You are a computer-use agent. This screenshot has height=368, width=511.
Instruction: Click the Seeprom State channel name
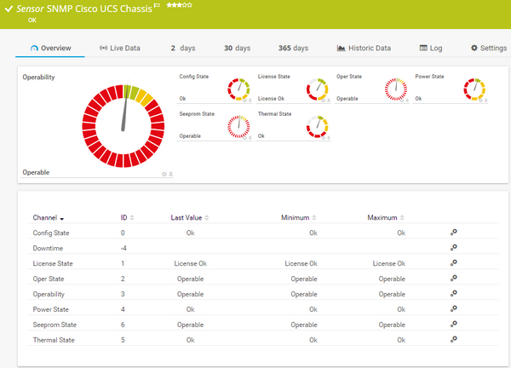[x=54, y=325]
